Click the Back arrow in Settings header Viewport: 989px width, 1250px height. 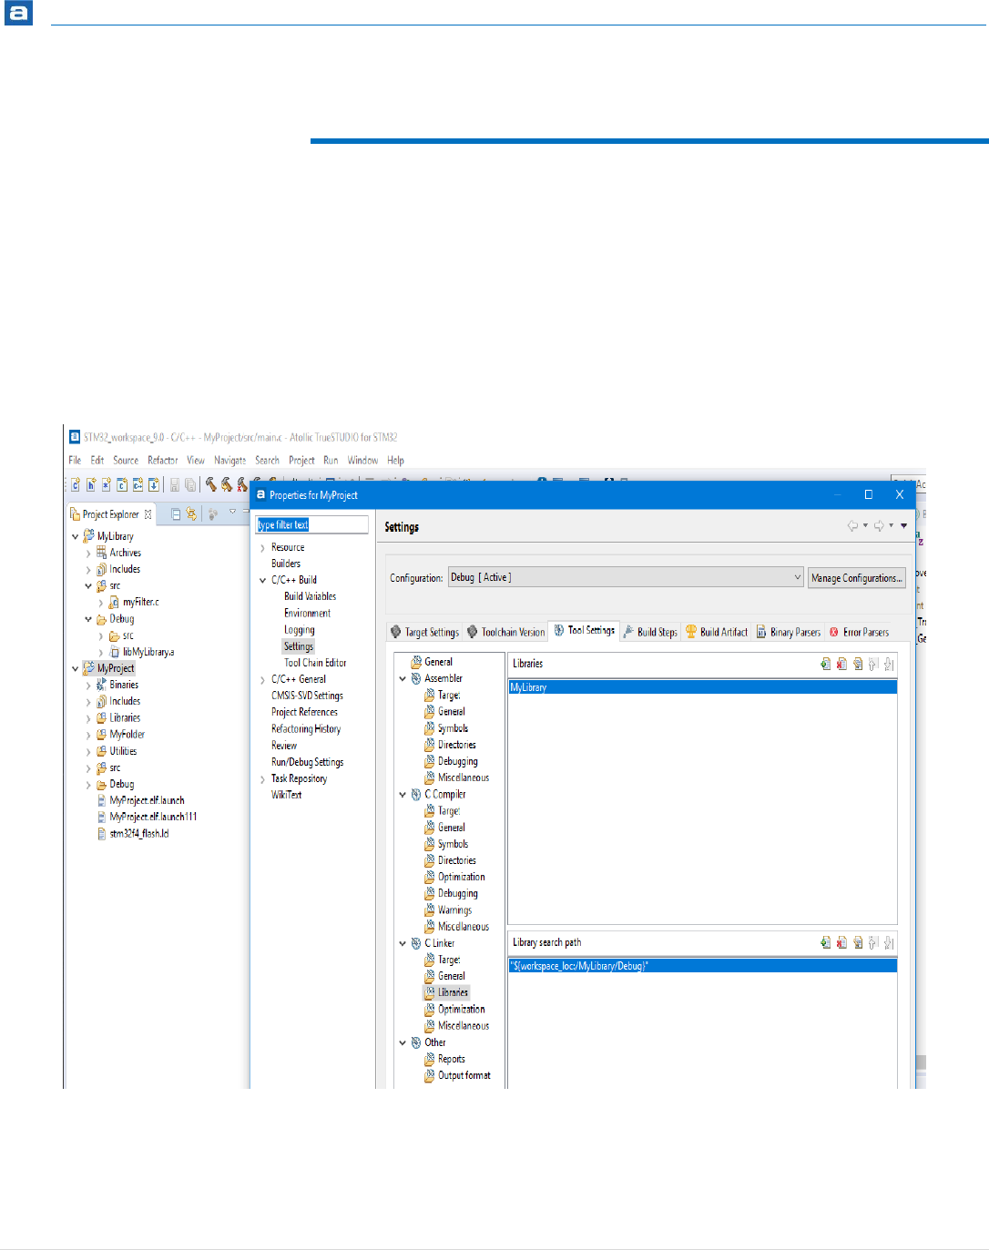coord(852,525)
